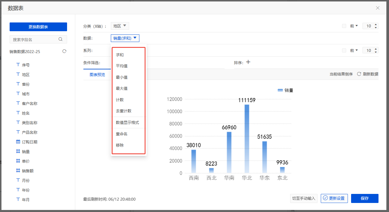This screenshot has width=389, height=212.
Task: Click the 销售数据2022-25 table name
Action: tap(25, 52)
